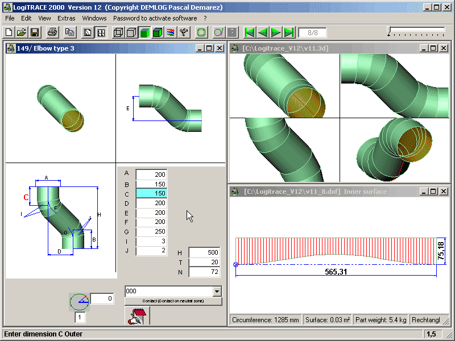The image size is (455, 341).
Task: Click the H field showing 500
Action: tap(204, 252)
